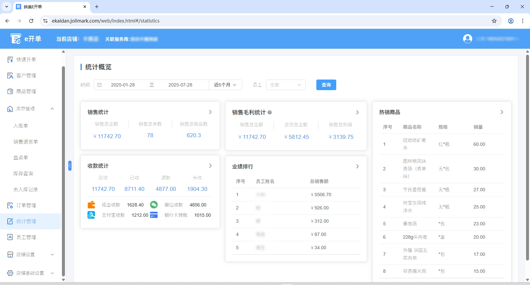Screen dimensions: 530x285
Task: Open 销售统计 details via arrow
Action: [210, 112]
